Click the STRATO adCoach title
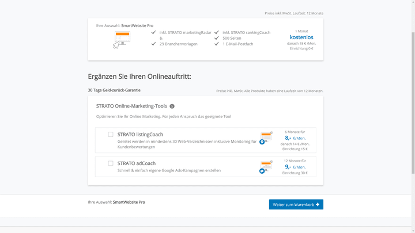Screen dimensions: 415x233 [x=137, y=163]
